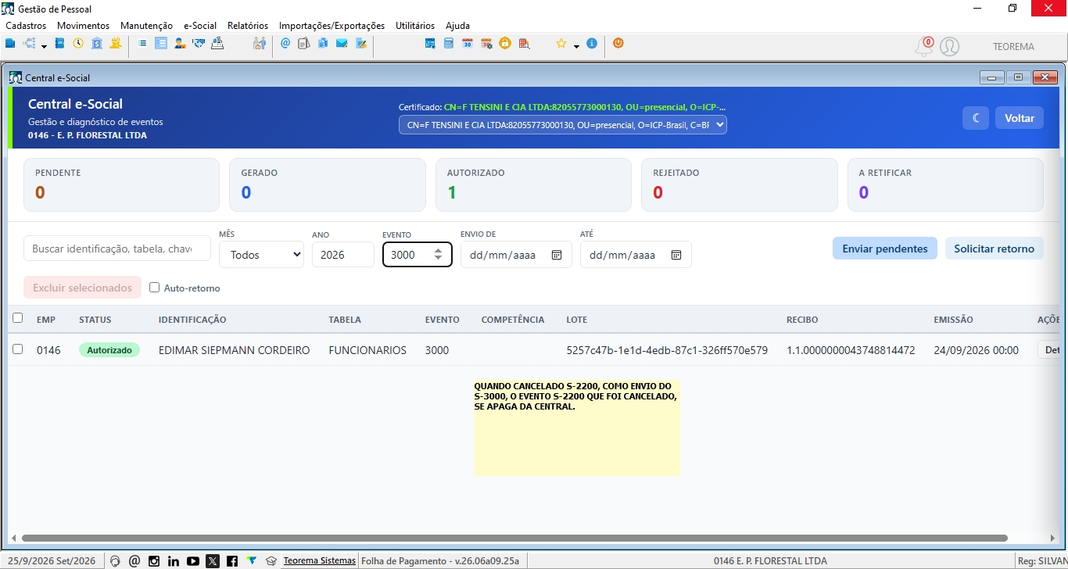
Task: Click the Importações/Exportações menu
Action: [x=332, y=26]
